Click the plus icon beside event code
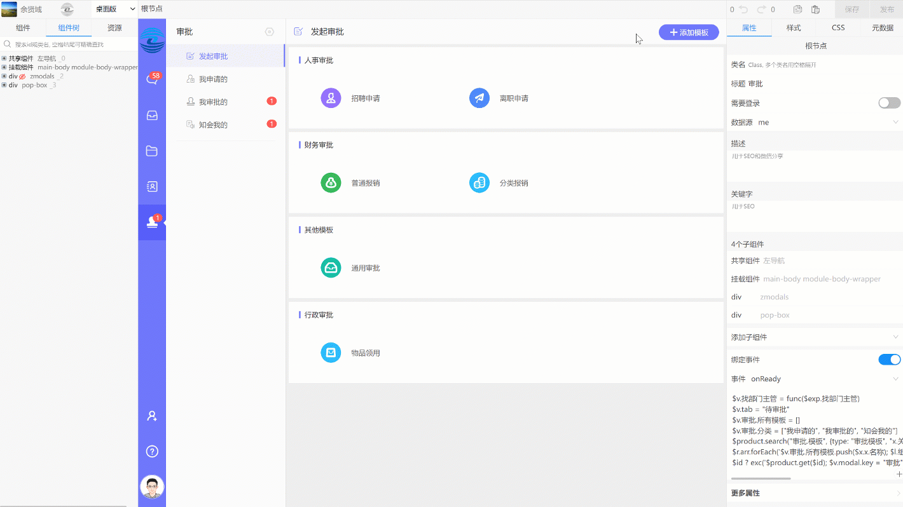Viewport: 903px width, 507px height. click(899, 474)
